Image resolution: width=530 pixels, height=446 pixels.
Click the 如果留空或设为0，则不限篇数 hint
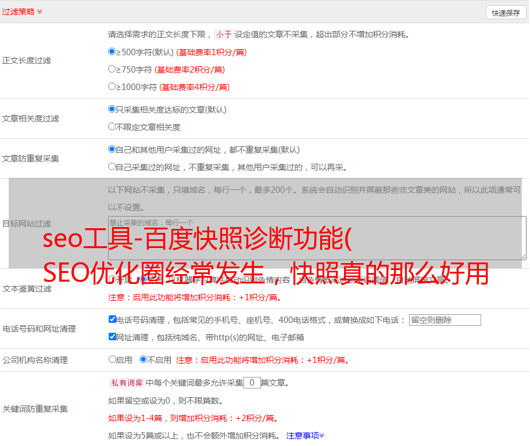tap(166, 401)
